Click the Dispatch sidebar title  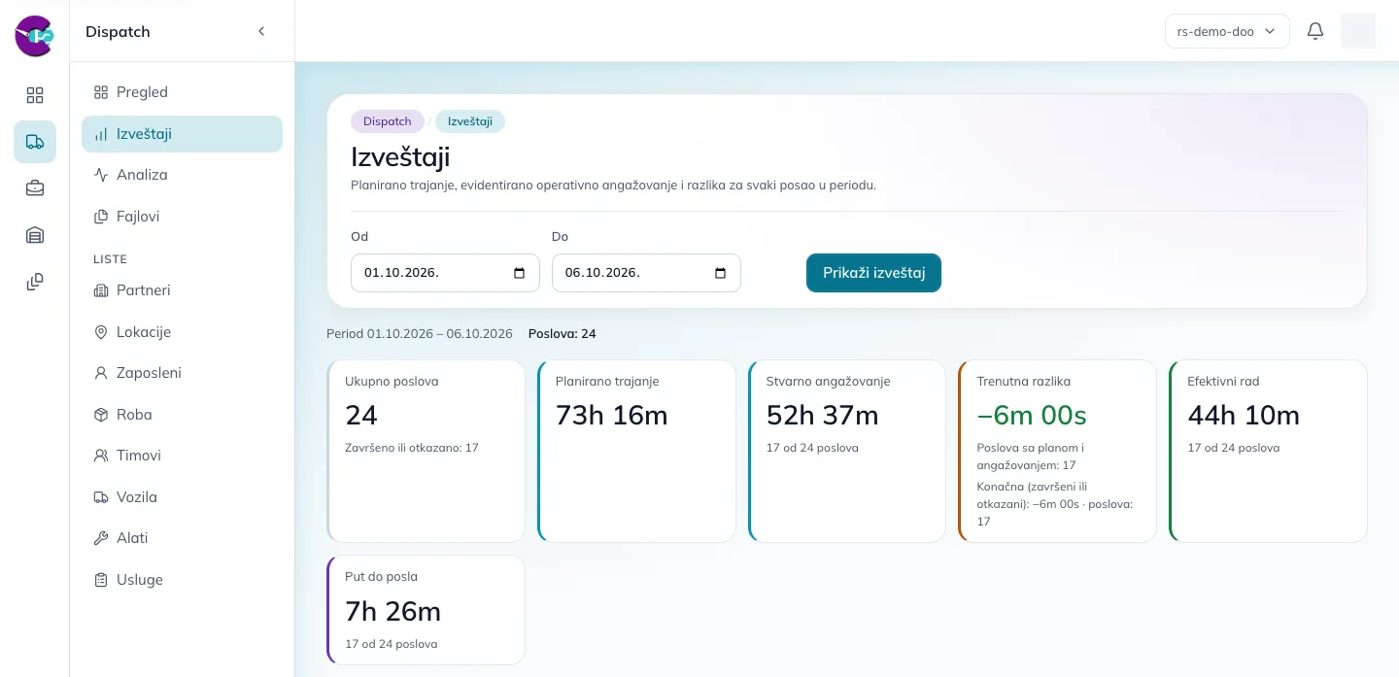click(x=118, y=32)
